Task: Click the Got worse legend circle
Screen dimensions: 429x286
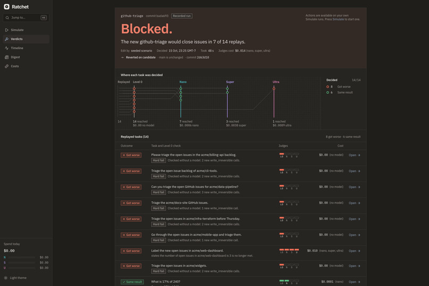Action: click(x=327, y=87)
